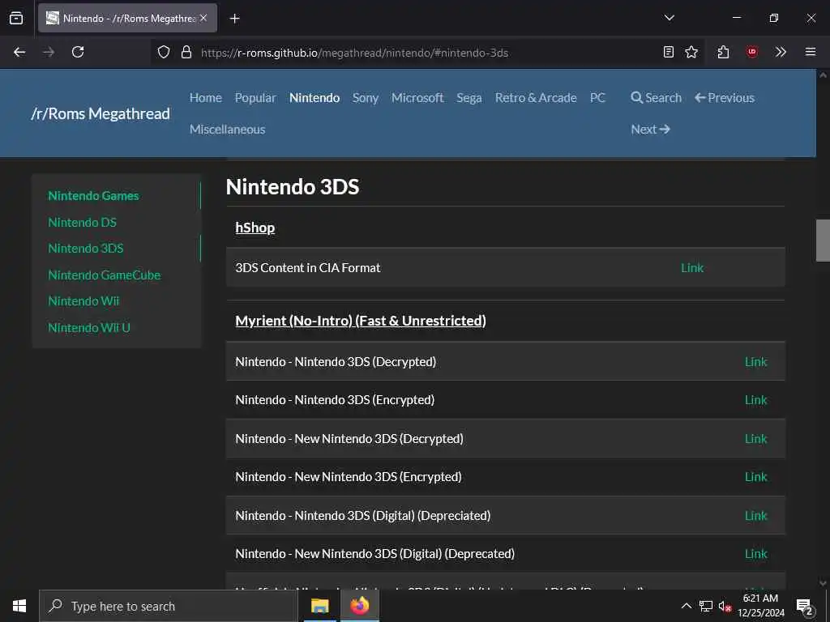Jump to Nintendo Wii U section

[89, 327]
